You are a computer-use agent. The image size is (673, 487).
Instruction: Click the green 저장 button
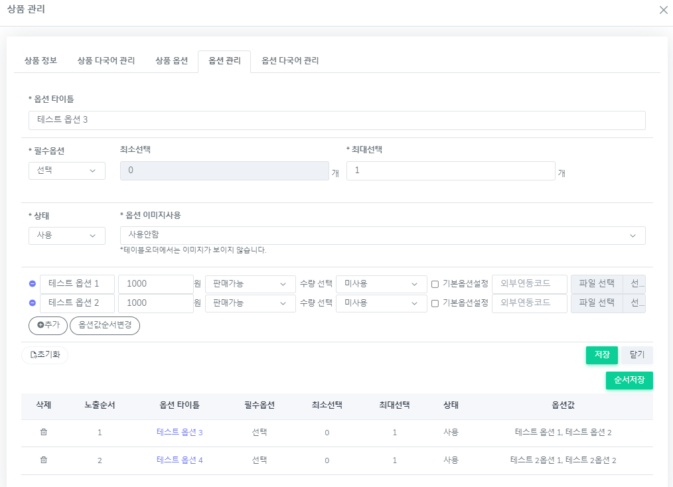[x=601, y=355]
